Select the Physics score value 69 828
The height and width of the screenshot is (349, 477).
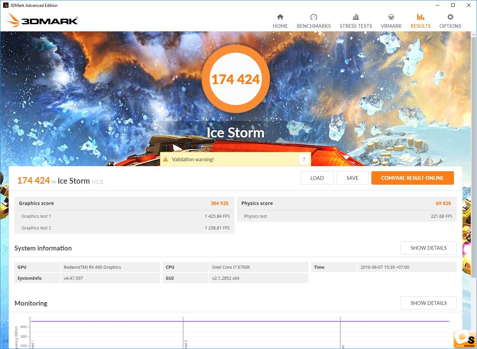pyautogui.click(x=443, y=203)
